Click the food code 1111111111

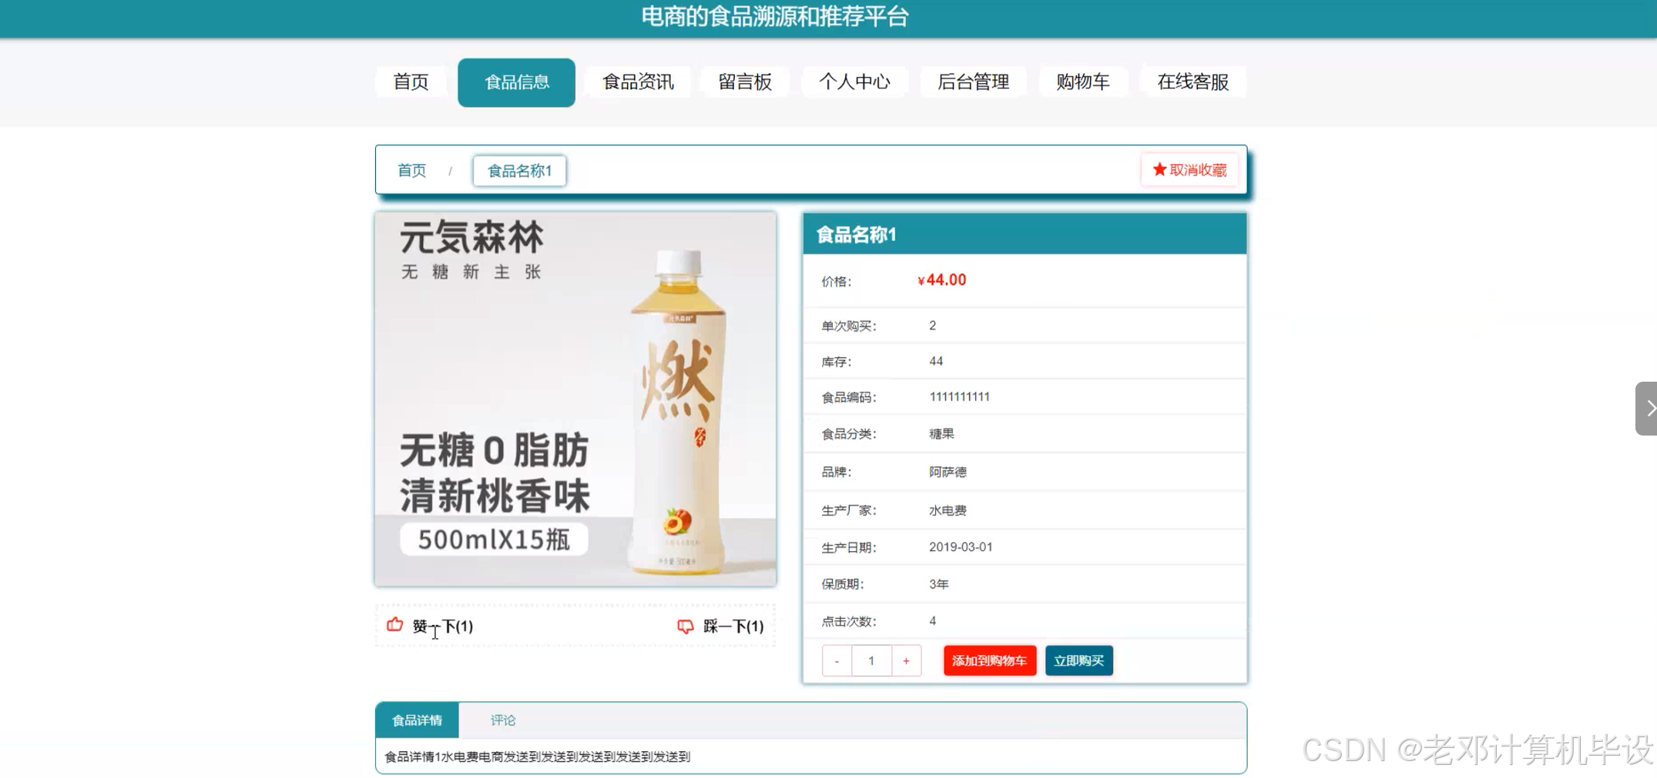click(x=959, y=397)
